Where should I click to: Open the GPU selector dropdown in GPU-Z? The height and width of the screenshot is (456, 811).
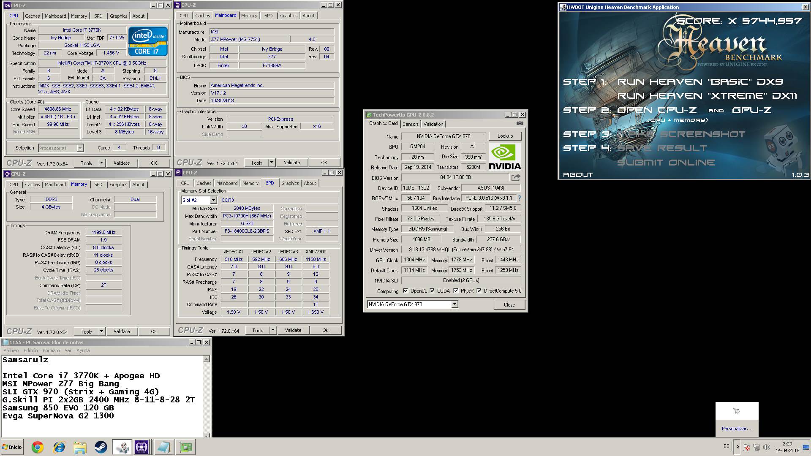point(454,304)
